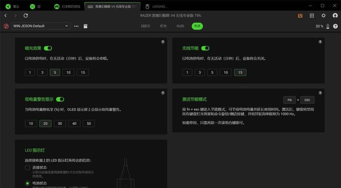Click the receiver dongle illustration
The width and height of the screenshot is (341, 188).
(126, 173)
